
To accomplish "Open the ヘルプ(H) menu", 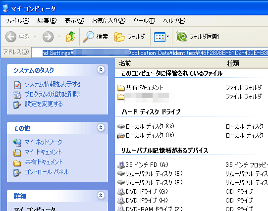I will pos(174,21).
